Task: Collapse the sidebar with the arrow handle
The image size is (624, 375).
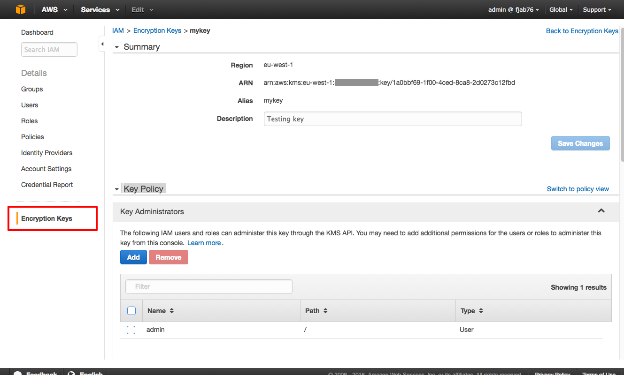Action: point(102,45)
